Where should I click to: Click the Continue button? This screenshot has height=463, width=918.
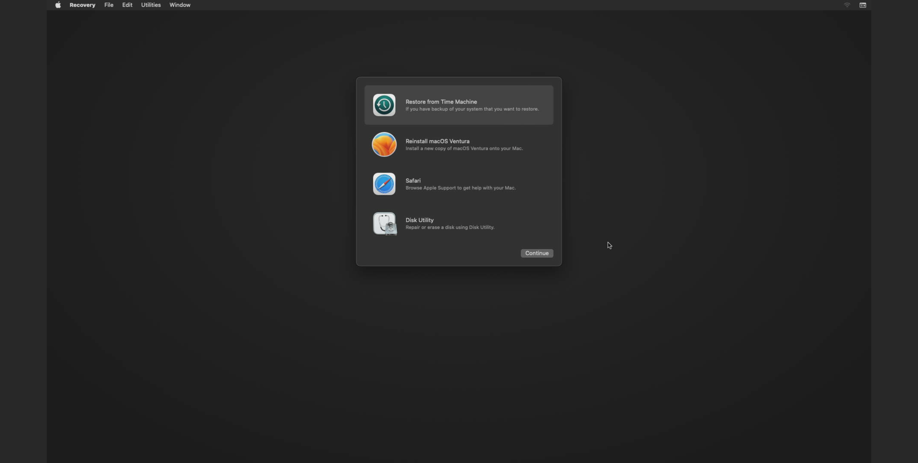pos(537,253)
